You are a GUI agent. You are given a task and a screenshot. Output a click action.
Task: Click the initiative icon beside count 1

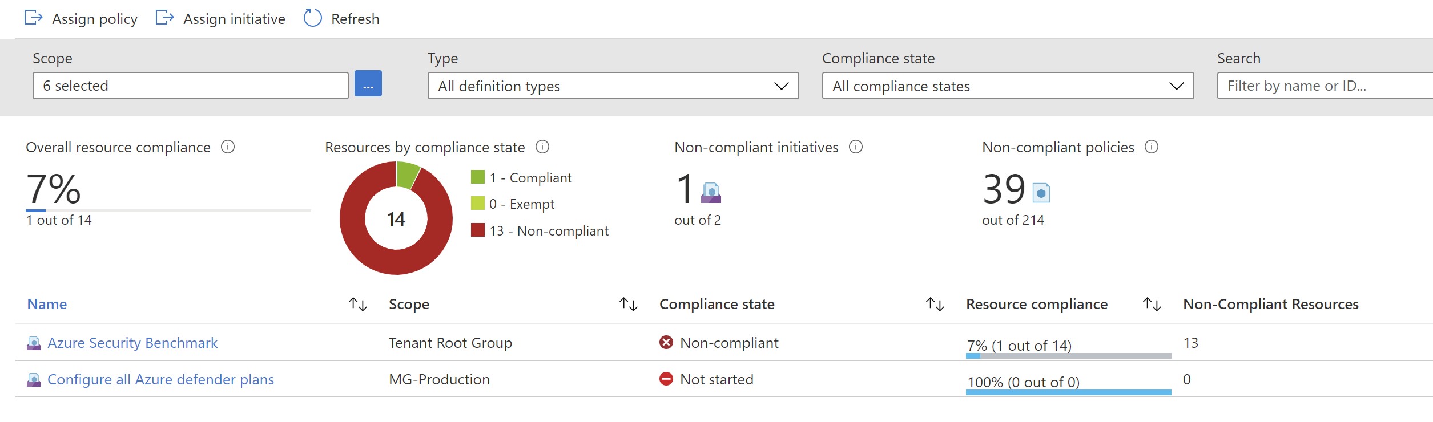coord(711,193)
